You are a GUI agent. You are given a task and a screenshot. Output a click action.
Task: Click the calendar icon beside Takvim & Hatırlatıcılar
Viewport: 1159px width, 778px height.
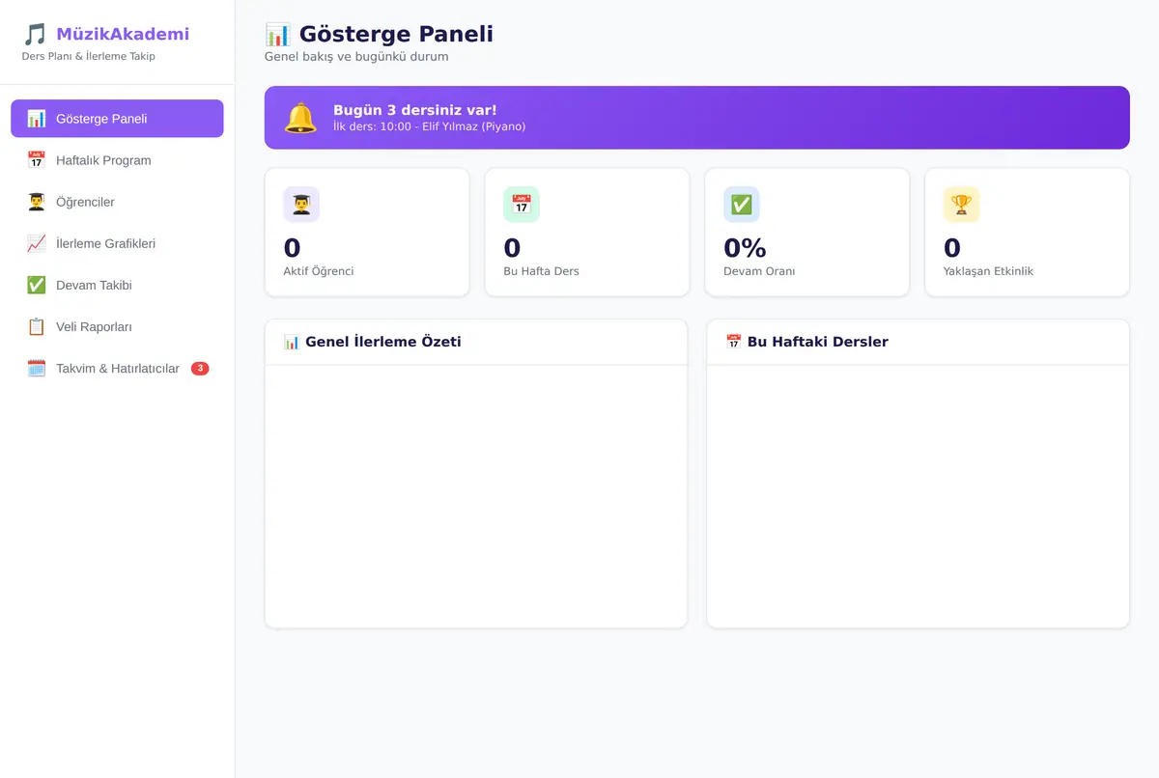click(37, 368)
